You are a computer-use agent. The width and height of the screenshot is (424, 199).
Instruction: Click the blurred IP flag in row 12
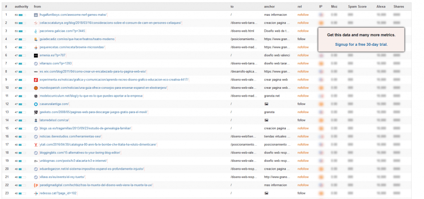[x=321, y=104]
